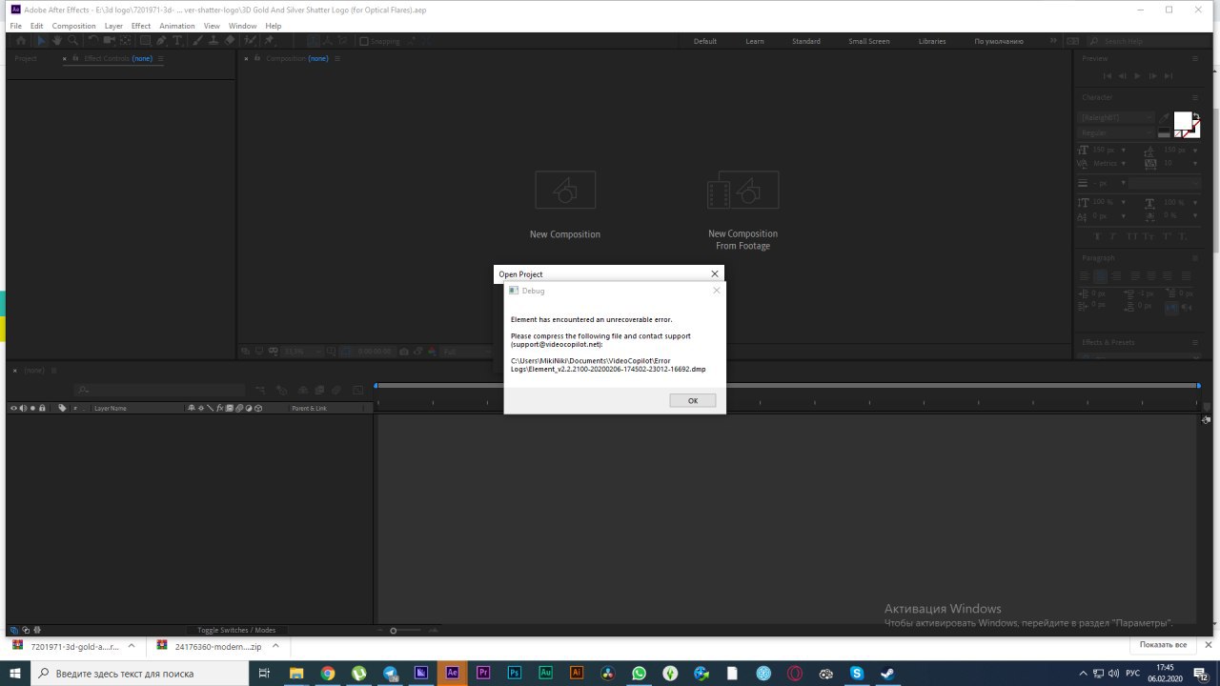Click the stroke color swatch with red slash

coord(1193,129)
